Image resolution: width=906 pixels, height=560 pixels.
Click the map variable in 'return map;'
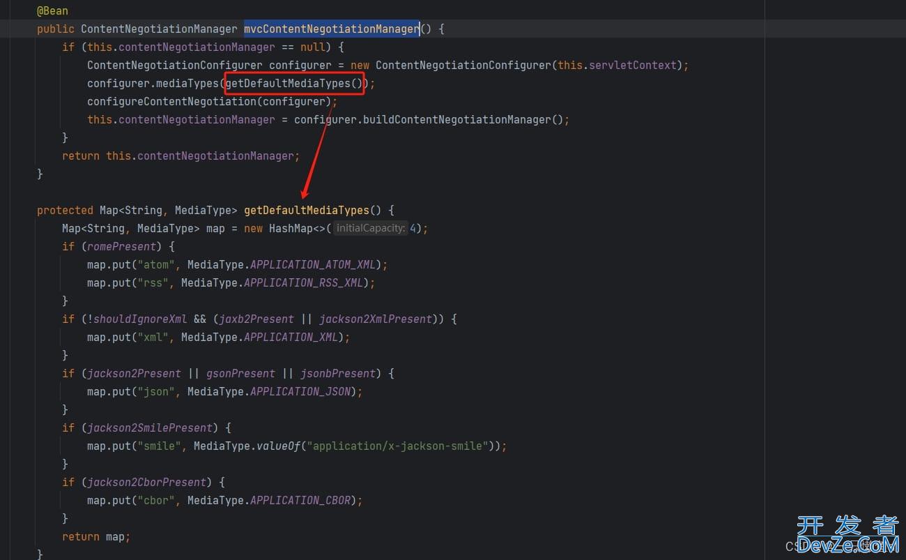click(x=115, y=537)
